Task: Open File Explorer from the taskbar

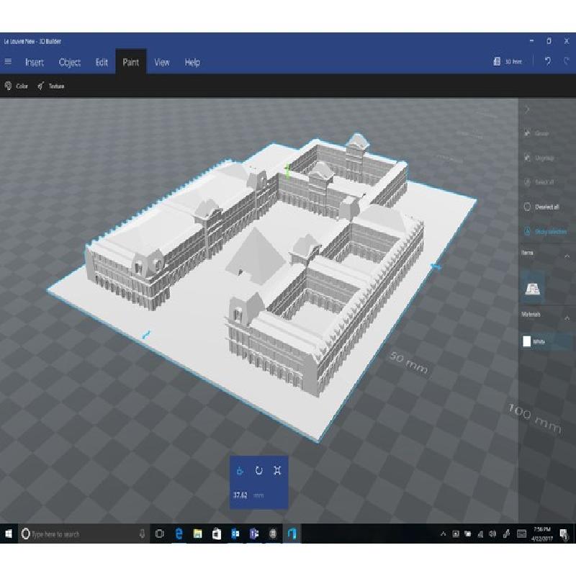Action: pyautogui.click(x=197, y=534)
